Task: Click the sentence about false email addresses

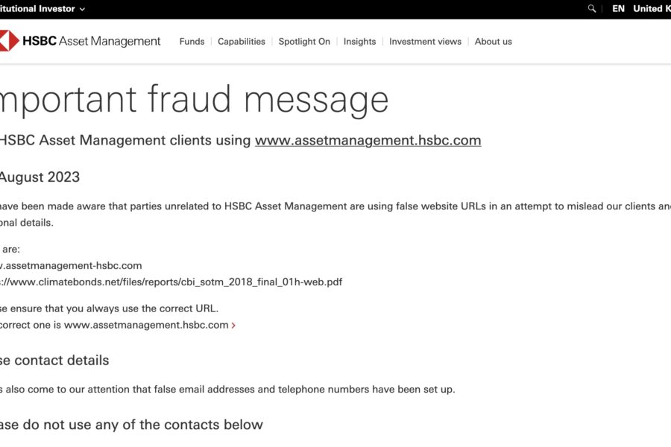Action: [x=227, y=389]
